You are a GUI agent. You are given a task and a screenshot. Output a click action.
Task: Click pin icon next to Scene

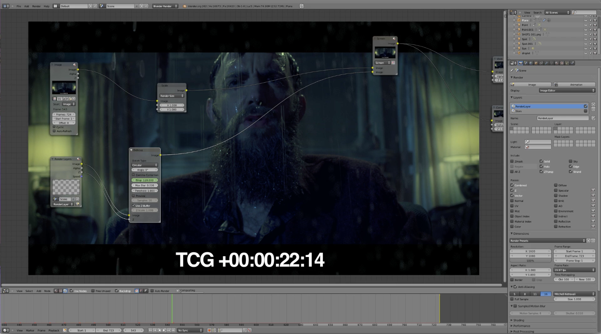click(x=512, y=71)
